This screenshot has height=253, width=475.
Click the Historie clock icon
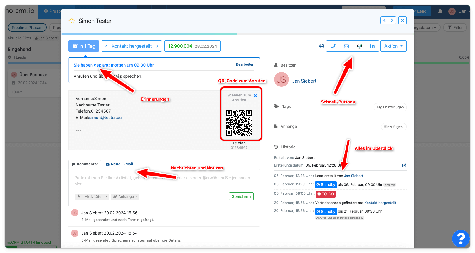pyautogui.click(x=276, y=147)
